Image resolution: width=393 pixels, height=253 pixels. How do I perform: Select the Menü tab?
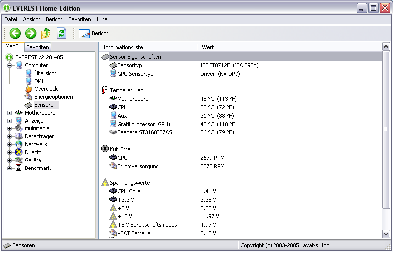pos(12,46)
